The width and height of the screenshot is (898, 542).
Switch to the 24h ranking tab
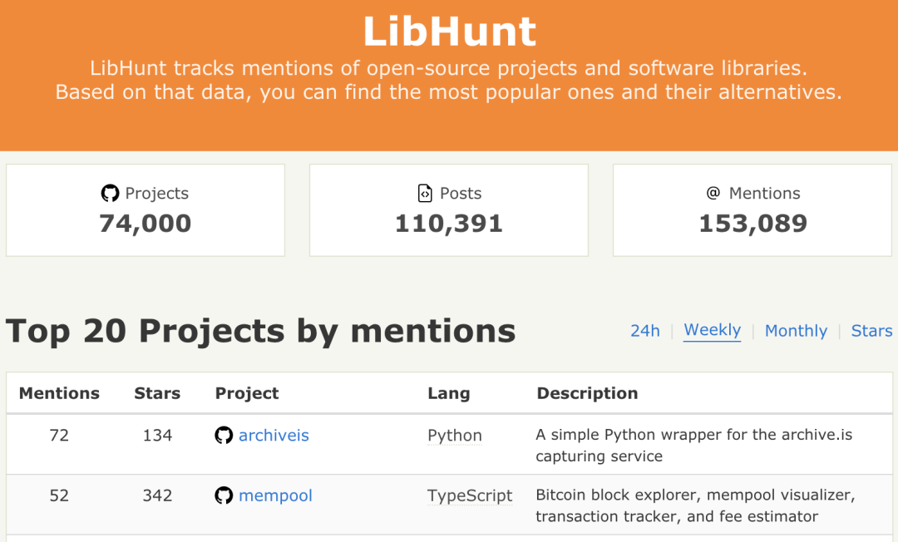pyautogui.click(x=644, y=330)
